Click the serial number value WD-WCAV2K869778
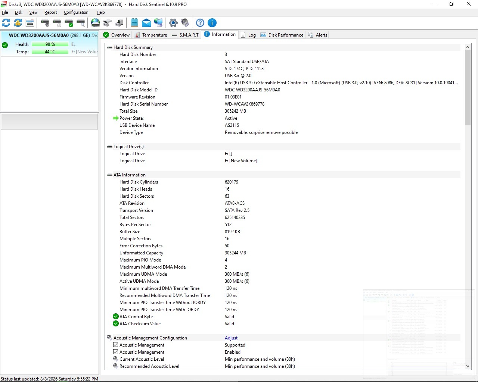This screenshot has width=478, height=382. click(x=245, y=104)
